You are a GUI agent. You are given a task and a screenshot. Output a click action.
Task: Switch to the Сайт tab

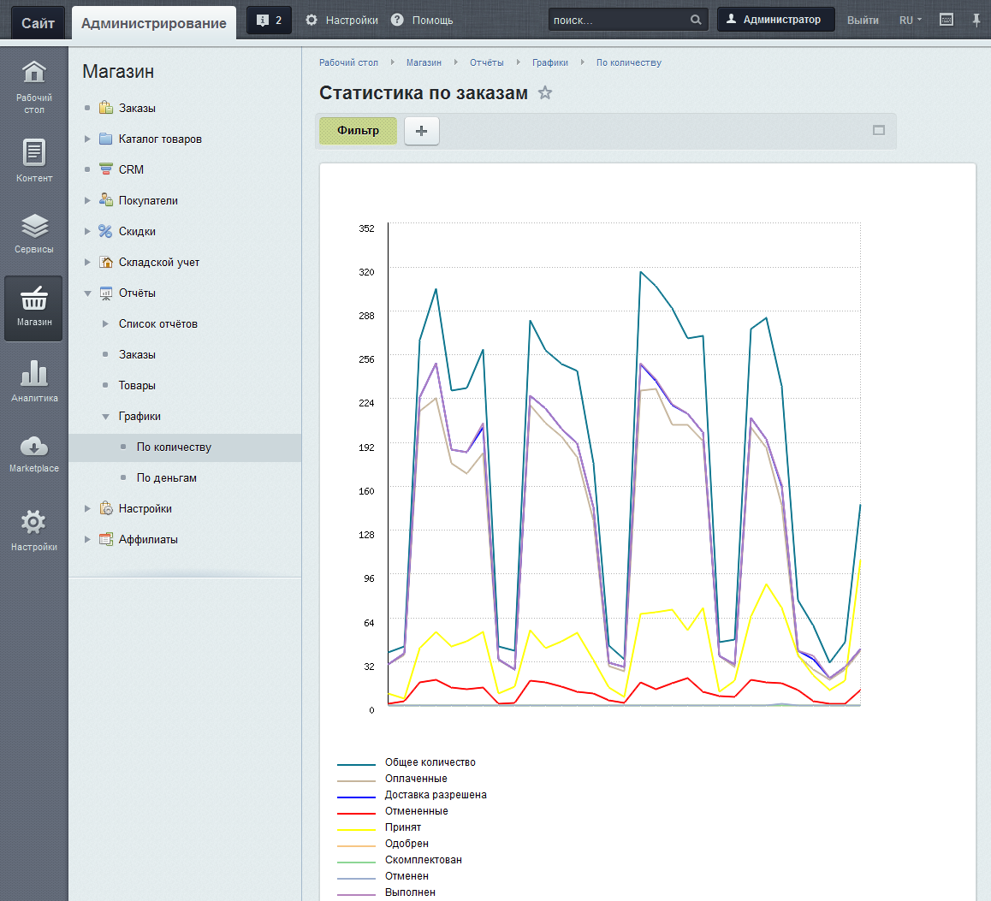tap(38, 23)
